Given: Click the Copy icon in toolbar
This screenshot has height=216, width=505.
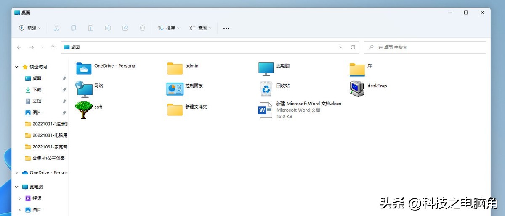Looking at the screenshot, I should coord(73,28).
